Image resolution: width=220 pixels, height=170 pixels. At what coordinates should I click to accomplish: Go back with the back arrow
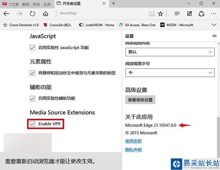point(6,14)
